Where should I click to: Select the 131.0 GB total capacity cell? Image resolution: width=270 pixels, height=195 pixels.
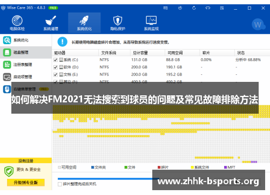click(x=139, y=60)
